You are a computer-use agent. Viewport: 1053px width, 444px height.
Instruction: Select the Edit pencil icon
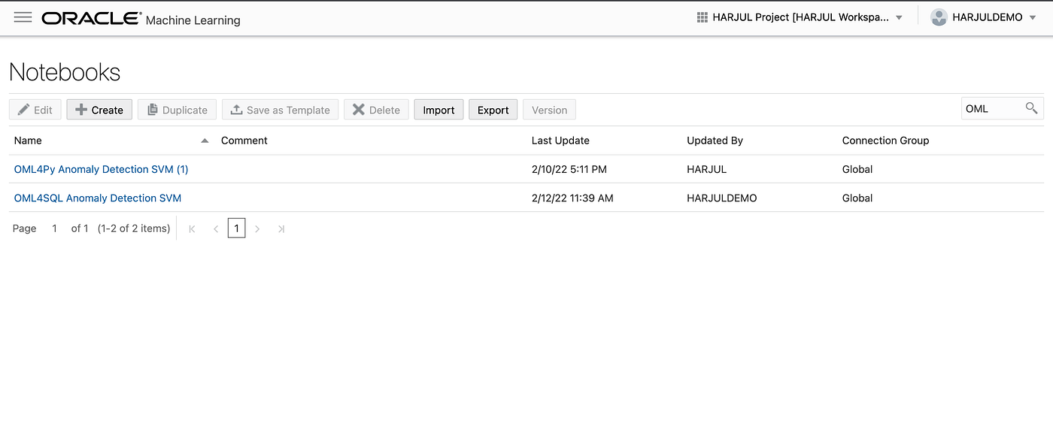tap(25, 109)
